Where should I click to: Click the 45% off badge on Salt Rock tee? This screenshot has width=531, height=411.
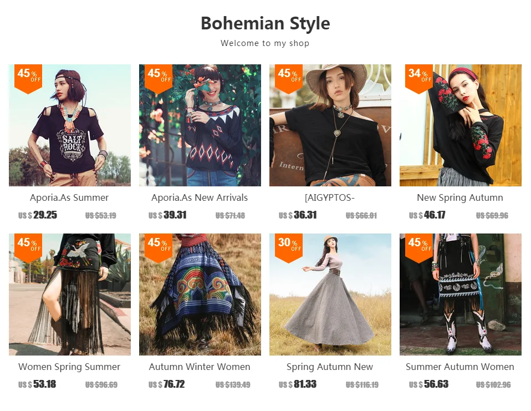point(28,79)
